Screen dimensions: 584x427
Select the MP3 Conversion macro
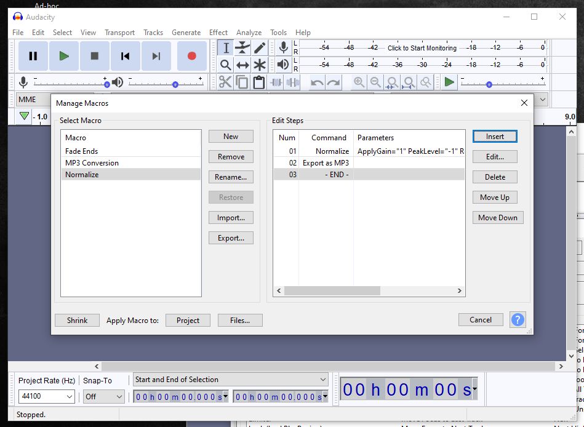tap(92, 163)
